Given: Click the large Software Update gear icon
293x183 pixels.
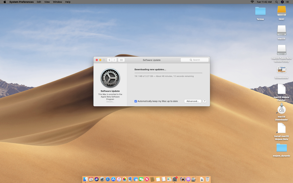Looking at the screenshot, I should (x=110, y=78).
